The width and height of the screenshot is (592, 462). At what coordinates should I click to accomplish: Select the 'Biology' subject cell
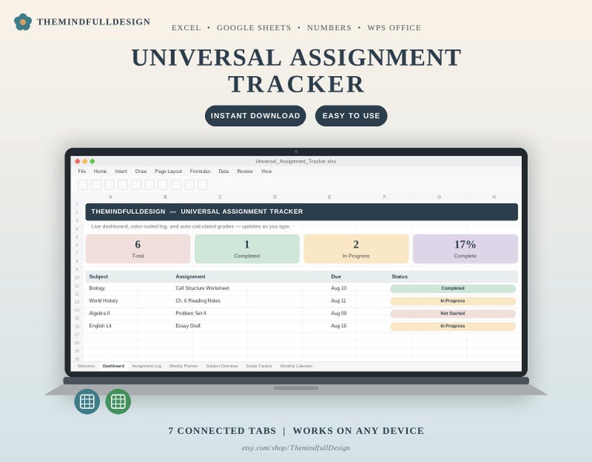point(97,288)
